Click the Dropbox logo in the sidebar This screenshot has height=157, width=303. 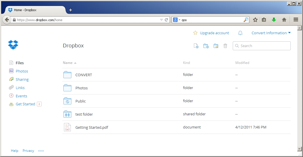(x=13, y=45)
